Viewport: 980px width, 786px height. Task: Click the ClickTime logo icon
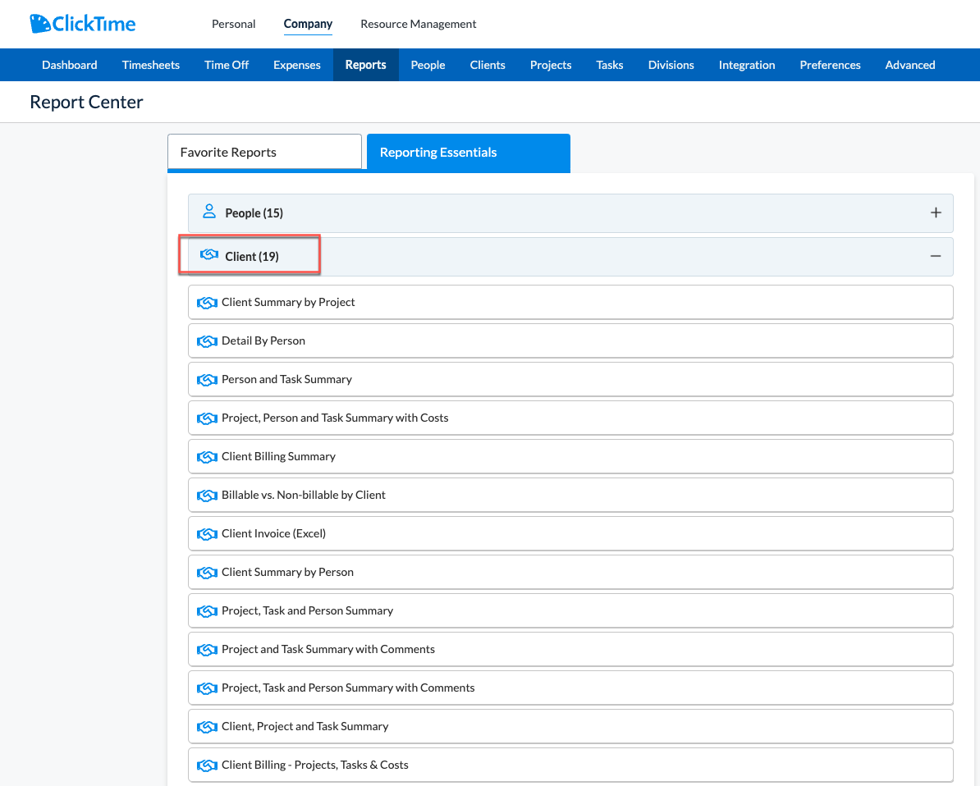(x=39, y=23)
